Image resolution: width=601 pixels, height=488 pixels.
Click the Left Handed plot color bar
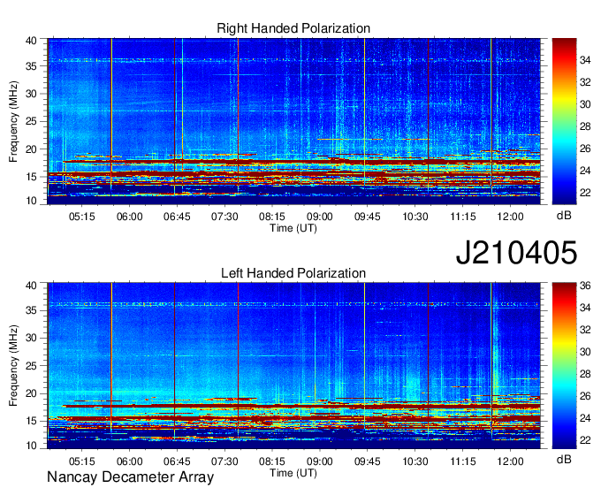coord(564,366)
